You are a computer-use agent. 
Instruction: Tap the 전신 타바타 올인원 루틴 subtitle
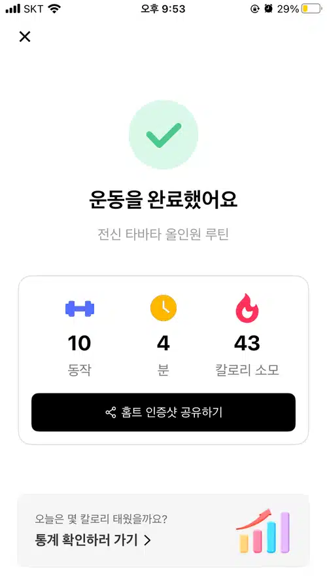163,234
